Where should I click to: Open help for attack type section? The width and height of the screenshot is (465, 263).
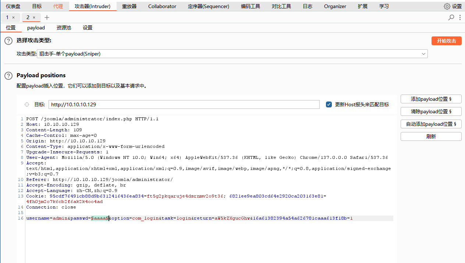pyautogui.click(x=8, y=41)
